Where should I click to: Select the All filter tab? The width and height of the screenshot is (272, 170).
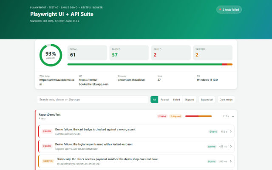pyautogui.click(x=154, y=99)
